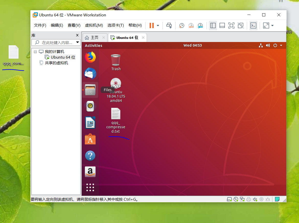Collapse the 我的计算机 tree node

[35, 52]
